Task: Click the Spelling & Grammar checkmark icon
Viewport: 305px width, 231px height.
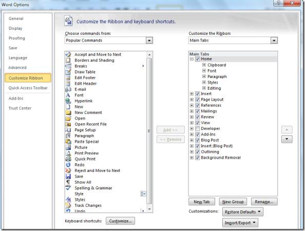Action: [x=68, y=188]
